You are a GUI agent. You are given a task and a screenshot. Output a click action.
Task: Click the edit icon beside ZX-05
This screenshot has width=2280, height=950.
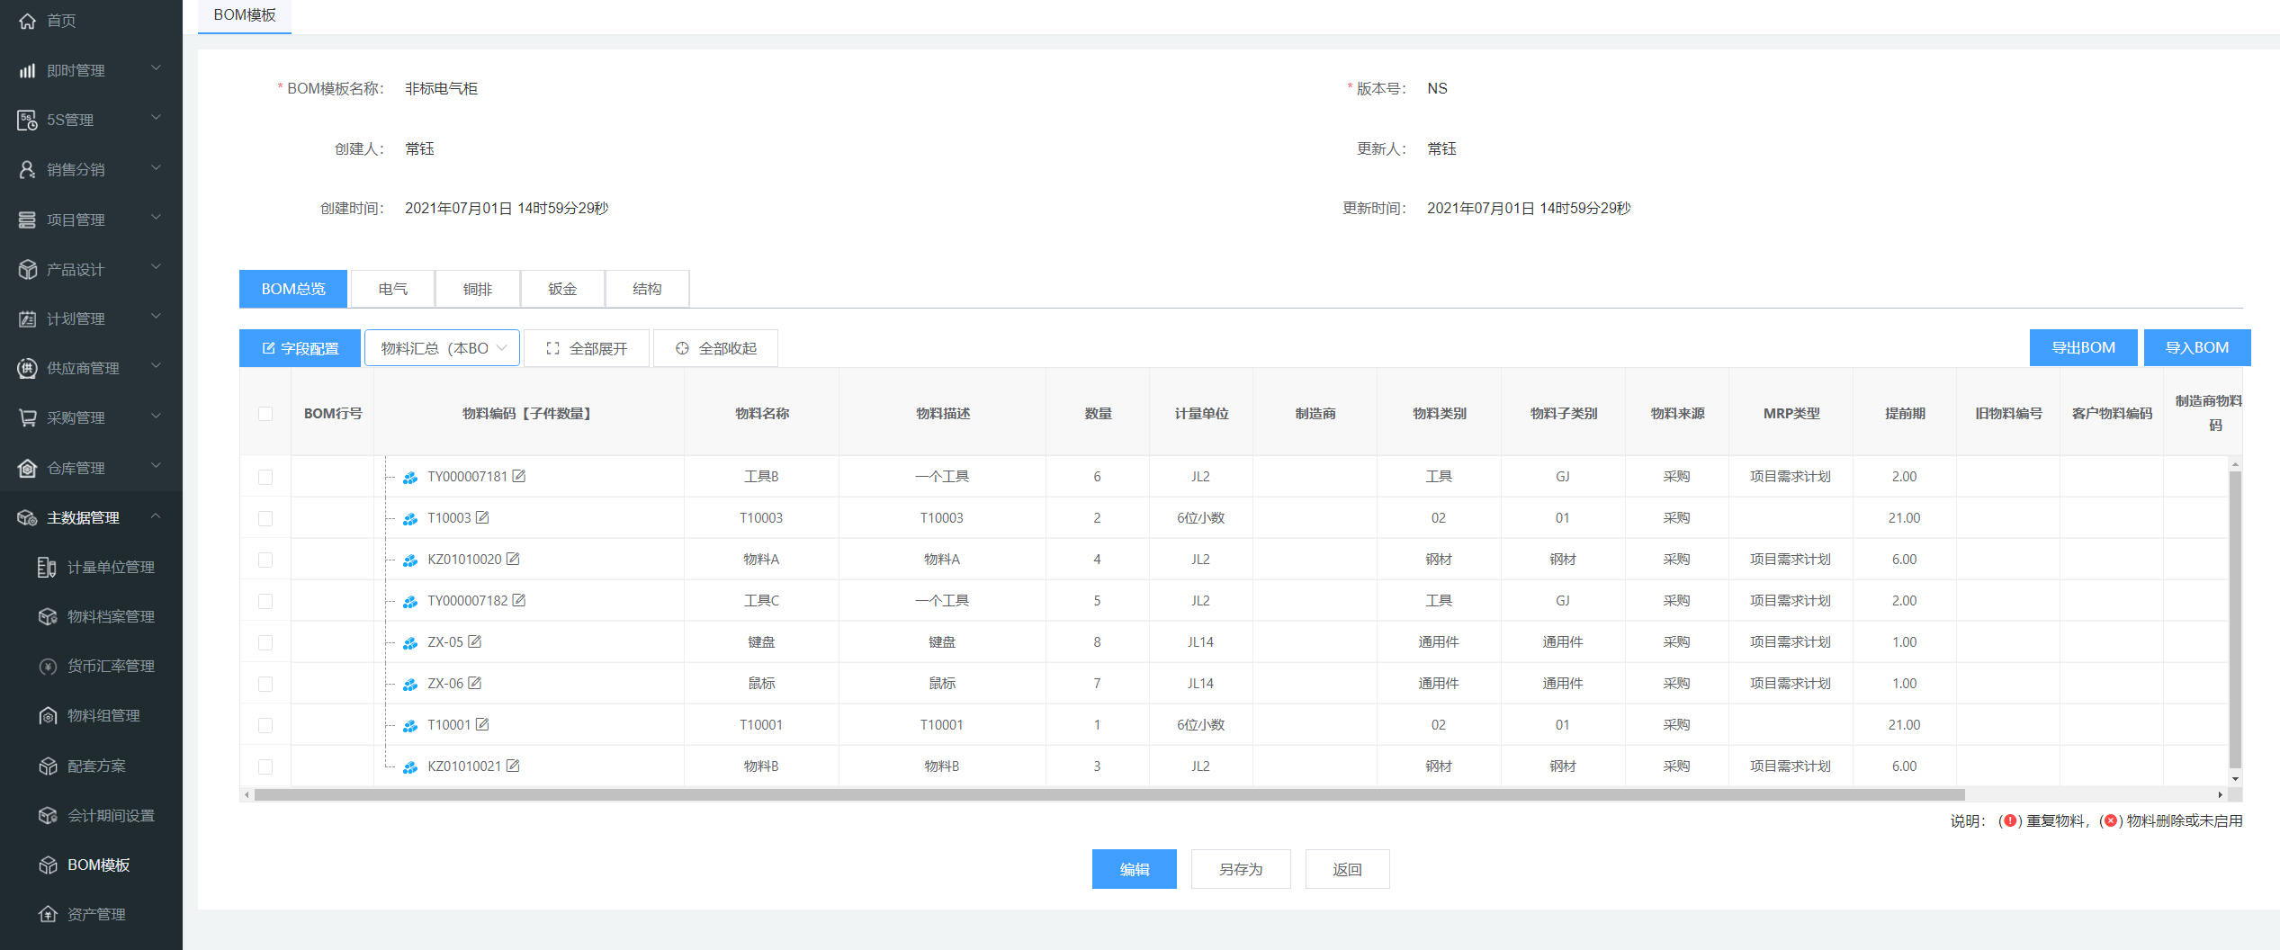(475, 641)
